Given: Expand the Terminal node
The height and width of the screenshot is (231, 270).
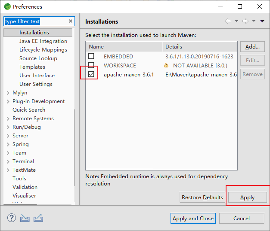Looking at the screenshot, I should coord(8,161).
